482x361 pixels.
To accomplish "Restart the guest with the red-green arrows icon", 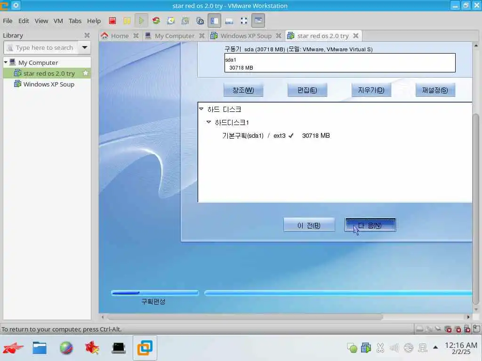I will (x=156, y=21).
